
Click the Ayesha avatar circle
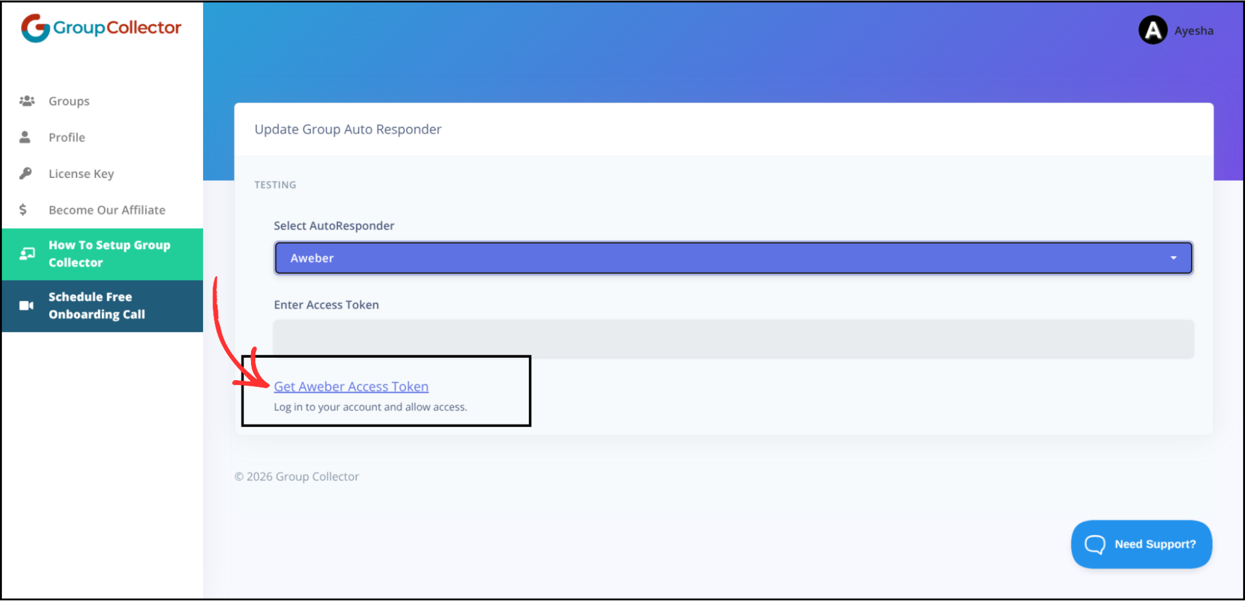coord(1152,30)
